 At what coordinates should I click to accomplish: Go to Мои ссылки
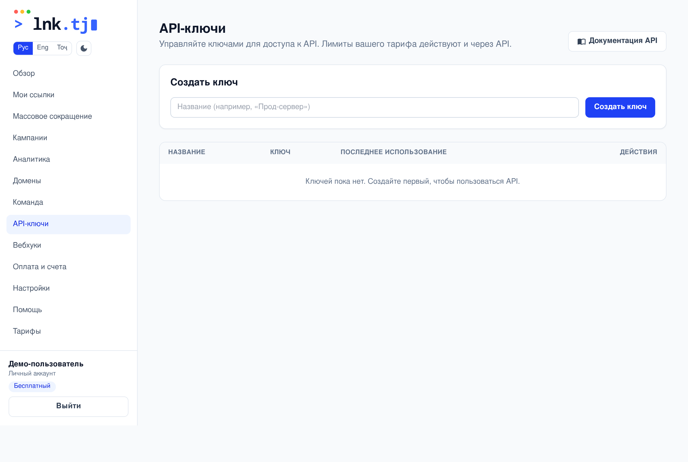(68, 95)
